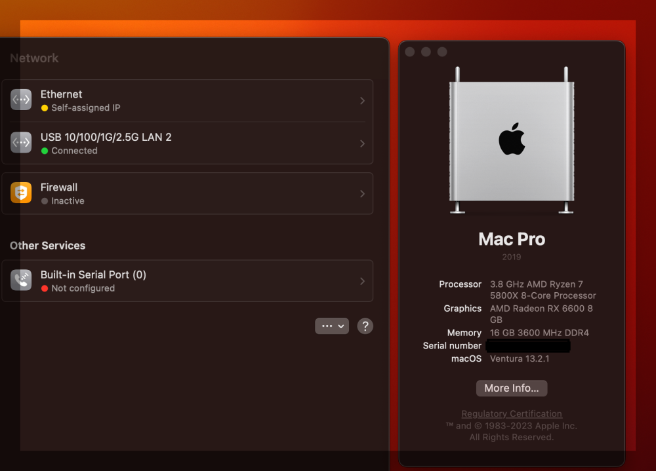Expand USB LAN 2 row chevron
Screen dimensions: 656x471
pos(362,143)
